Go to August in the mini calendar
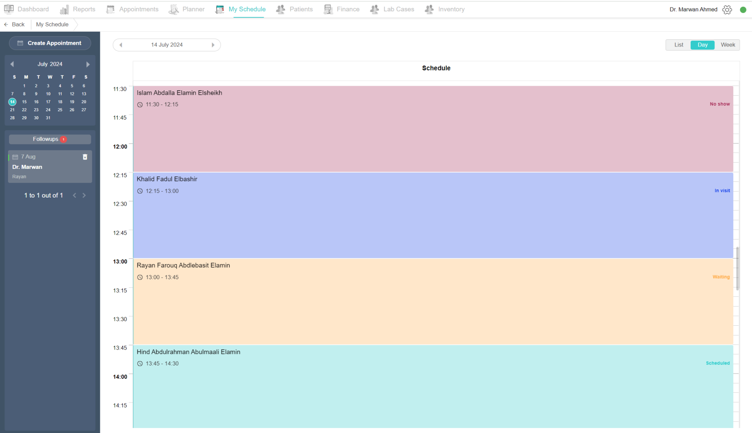This screenshot has width=752, height=433. click(88, 64)
